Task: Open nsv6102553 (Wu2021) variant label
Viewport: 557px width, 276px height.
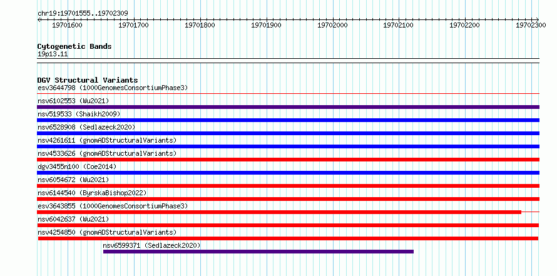Action: point(73,101)
